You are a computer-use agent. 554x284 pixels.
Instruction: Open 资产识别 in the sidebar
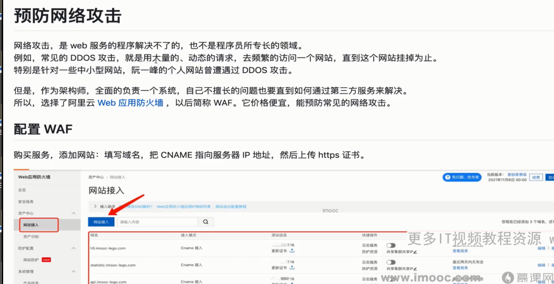pos(31,236)
